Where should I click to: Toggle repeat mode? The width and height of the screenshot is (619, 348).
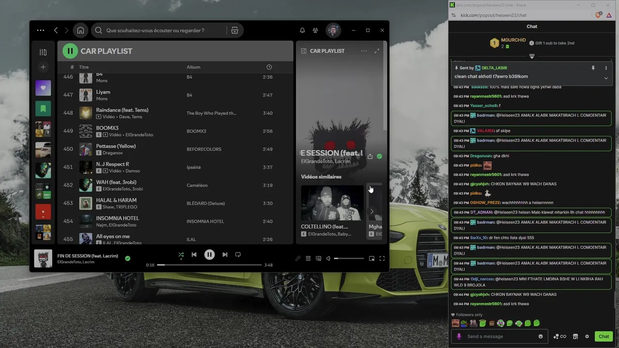238,255
